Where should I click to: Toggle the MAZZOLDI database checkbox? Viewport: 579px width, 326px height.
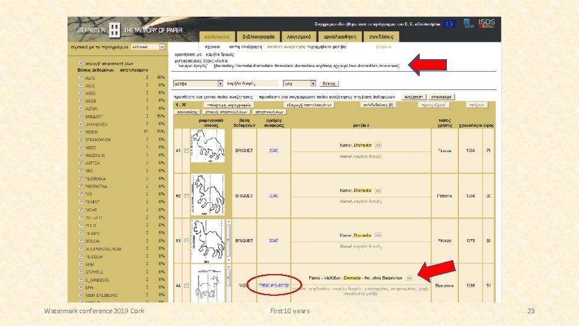click(x=81, y=155)
